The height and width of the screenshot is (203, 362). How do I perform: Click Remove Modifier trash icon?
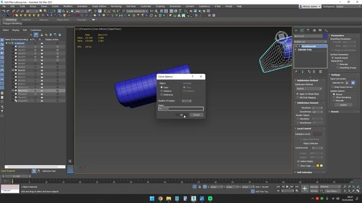(314, 72)
